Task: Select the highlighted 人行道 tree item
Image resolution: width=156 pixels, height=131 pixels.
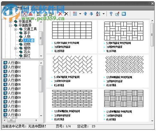Action: tap(29, 40)
